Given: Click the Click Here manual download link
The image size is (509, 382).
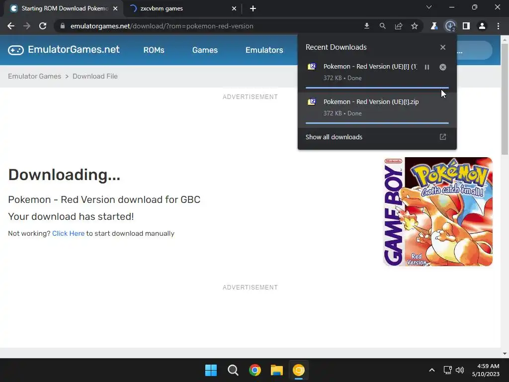Looking at the screenshot, I should point(68,233).
